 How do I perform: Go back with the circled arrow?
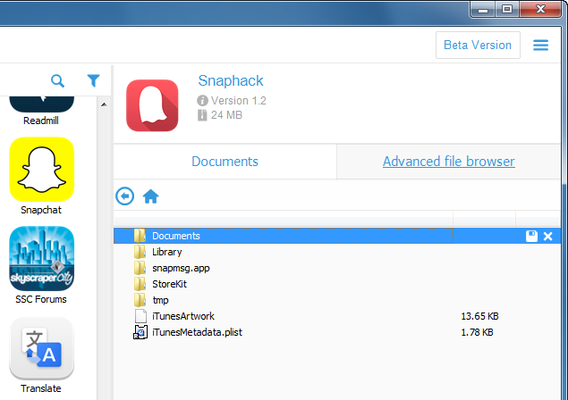tap(125, 196)
